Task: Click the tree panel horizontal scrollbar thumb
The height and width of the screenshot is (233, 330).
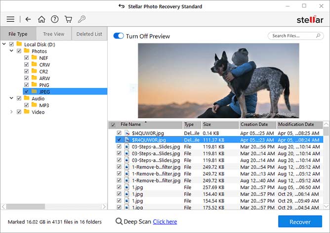Action: [x=26, y=206]
